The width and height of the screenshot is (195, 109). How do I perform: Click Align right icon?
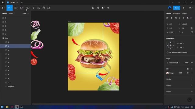(175, 18)
